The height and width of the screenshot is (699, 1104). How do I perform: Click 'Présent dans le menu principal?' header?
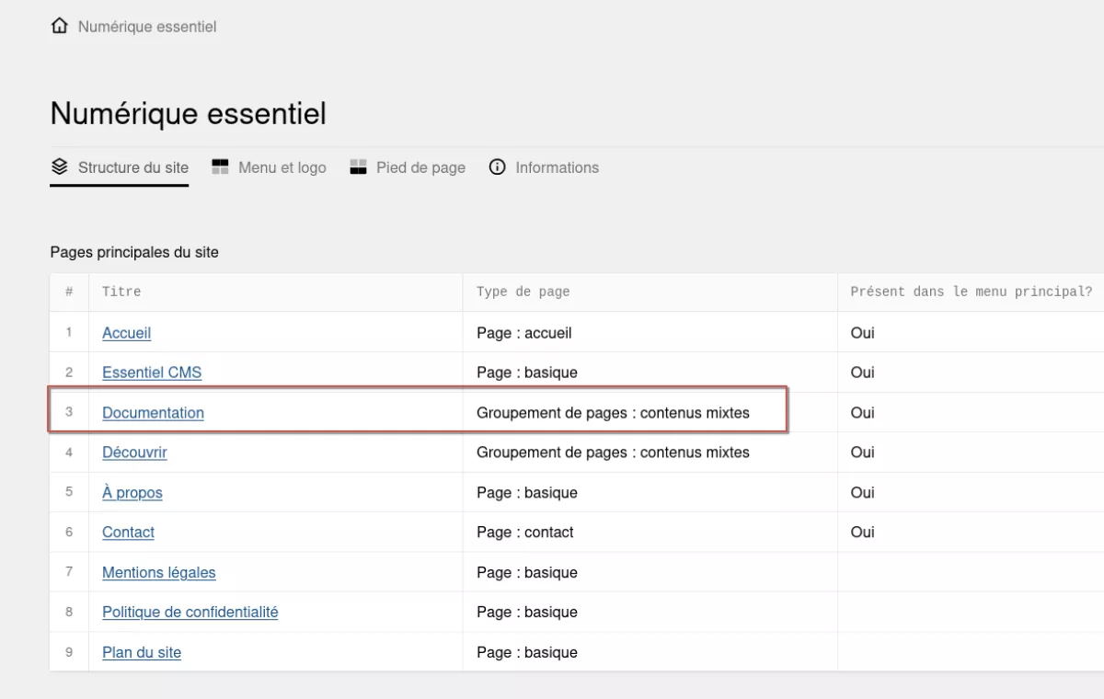972,292
